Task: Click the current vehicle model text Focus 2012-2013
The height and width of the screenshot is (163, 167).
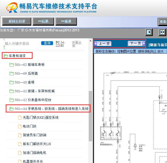Action: (x=40, y=30)
